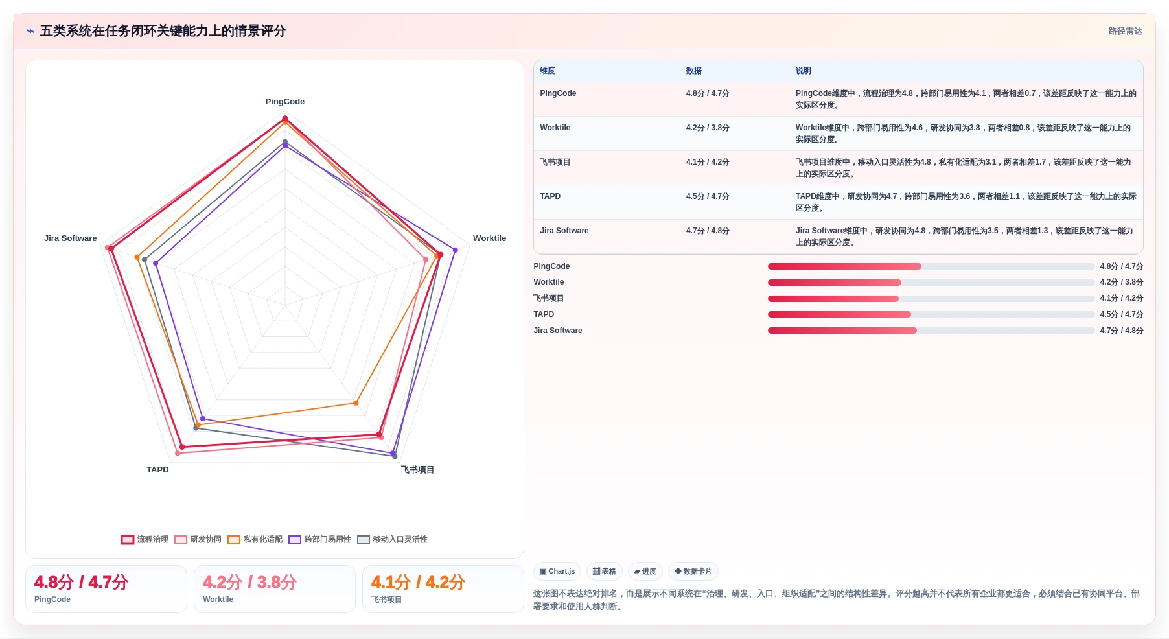Select the 表格 chip
The image size is (1169, 639).
[x=604, y=571]
